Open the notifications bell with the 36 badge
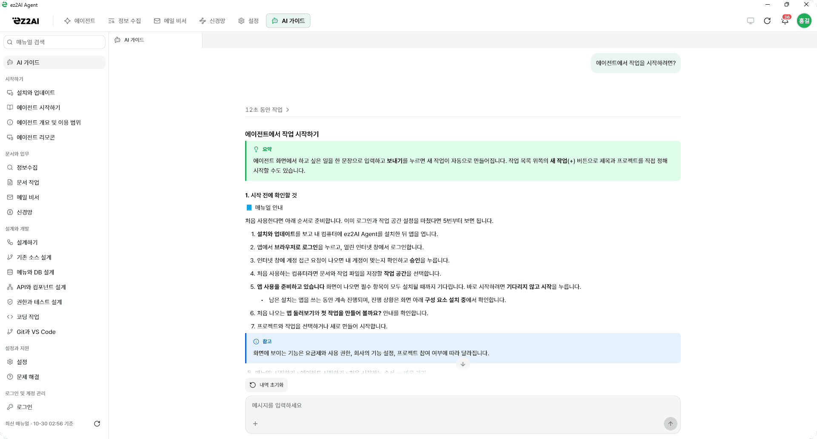The width and height of the screenshot is (817, 439). click(785, 20)
